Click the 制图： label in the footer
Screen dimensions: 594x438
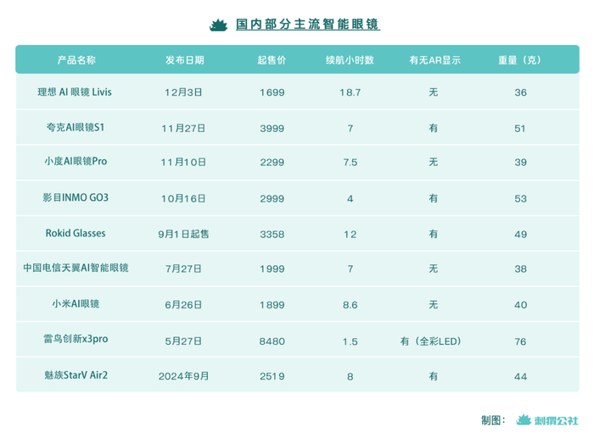coord(494,420)
